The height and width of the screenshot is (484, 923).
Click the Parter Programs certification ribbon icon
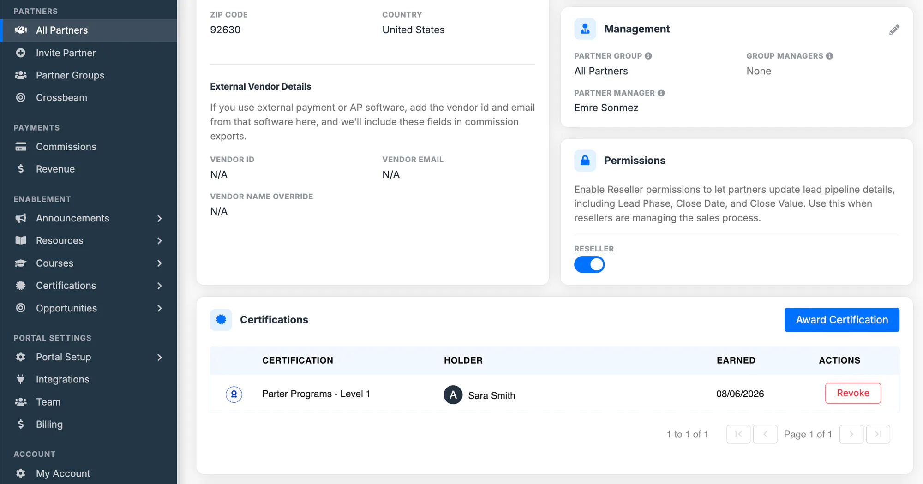[234, 394]
